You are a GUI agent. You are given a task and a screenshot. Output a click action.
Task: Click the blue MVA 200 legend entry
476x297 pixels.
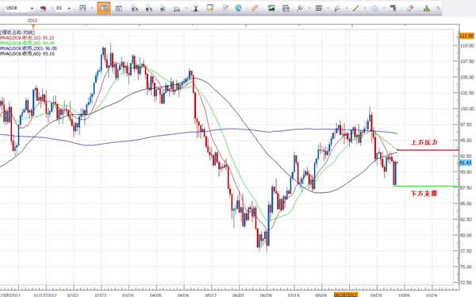pos(29,48)
